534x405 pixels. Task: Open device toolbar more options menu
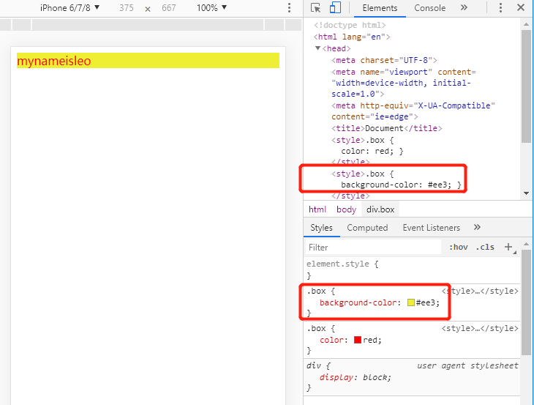[x=289, y=8]
